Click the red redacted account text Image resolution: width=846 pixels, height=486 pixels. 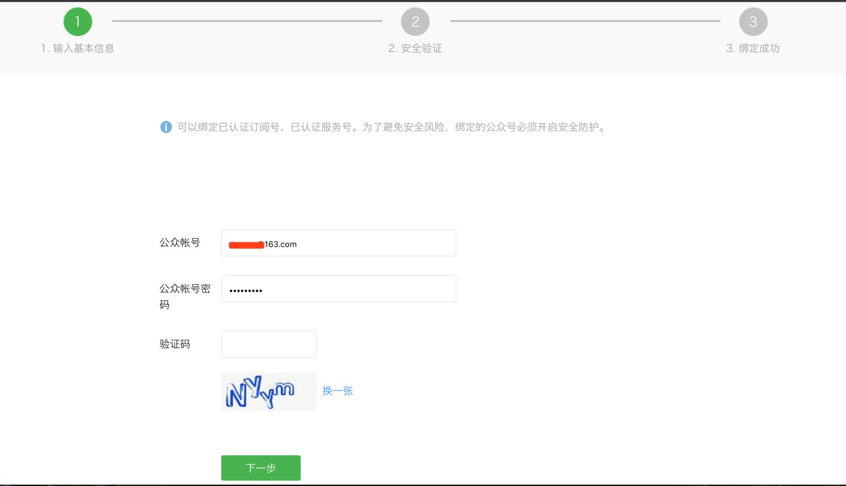click(246, 245)
